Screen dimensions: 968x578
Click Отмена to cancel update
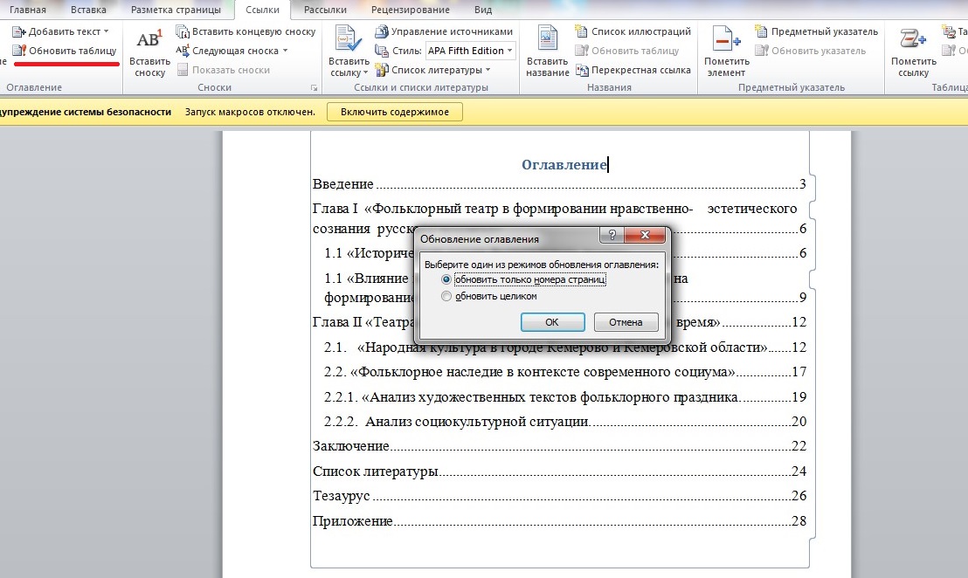tap(626, 322)
